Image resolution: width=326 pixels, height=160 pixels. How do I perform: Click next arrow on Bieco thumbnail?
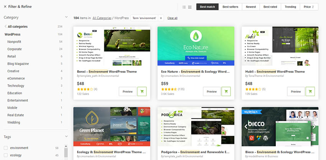tap(314, 126)
